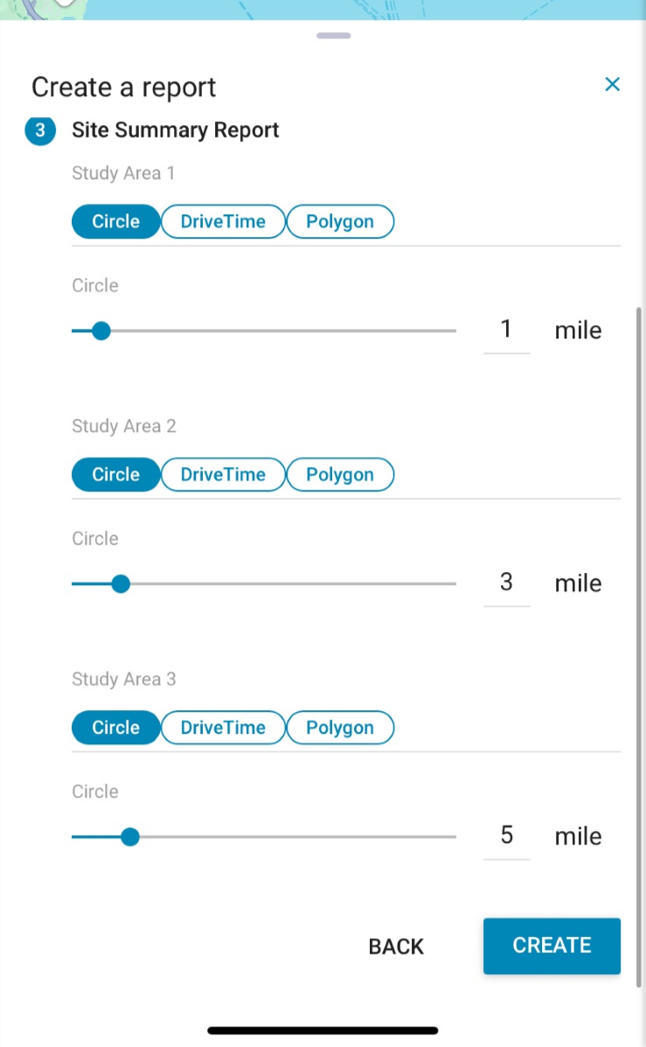Image resolution: width=646 pixels, height=1047 pixels.
Task: Click Study Area 3 radius slider handle
Action: (x=130, y=837)
